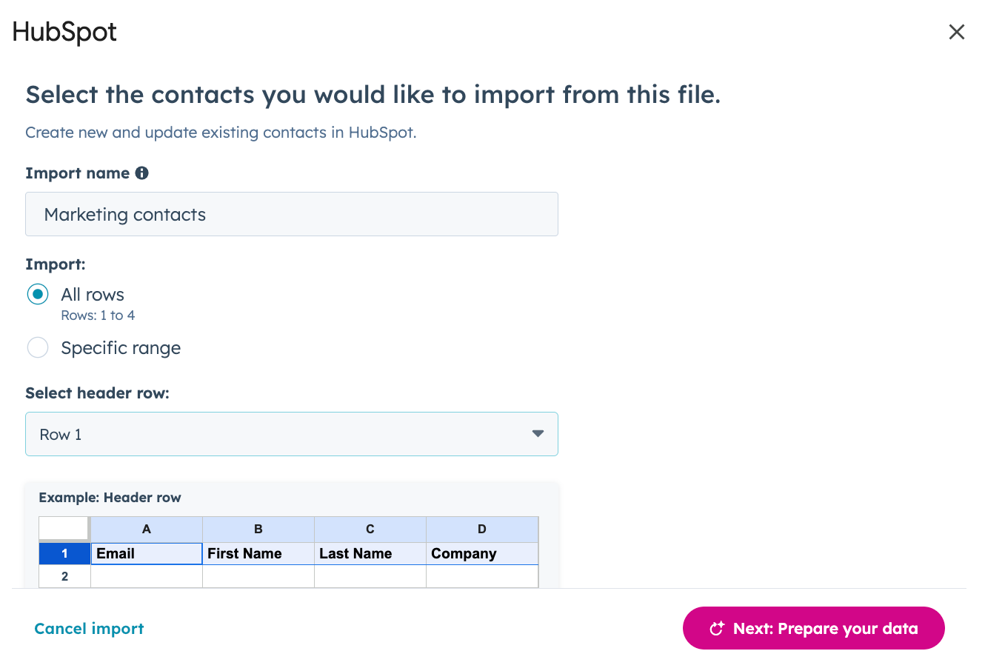Click the X to close the import dialog
The width and height of the screenshot is (985, 671).
[957, 32]
